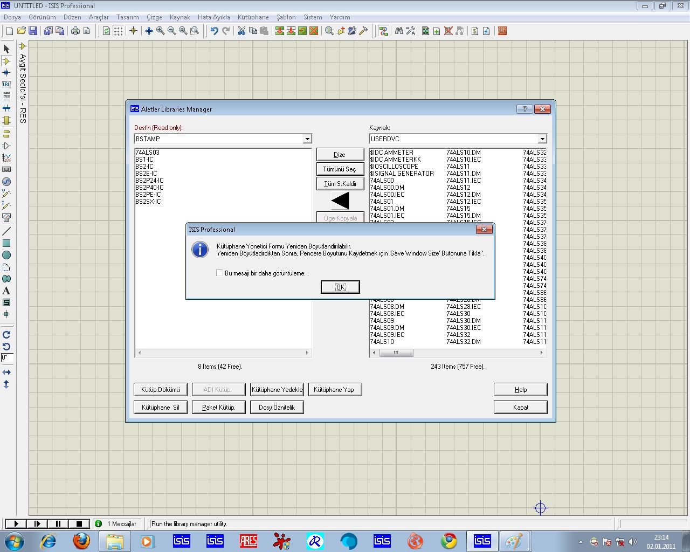
Task: Click the Decompose hammer icon
Action: (x=363, y=31)
